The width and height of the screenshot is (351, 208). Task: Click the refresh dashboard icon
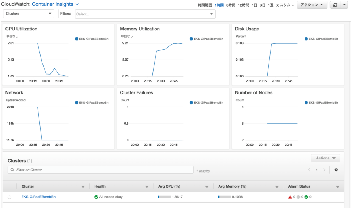pyautogui.click(x=335, y=5)
